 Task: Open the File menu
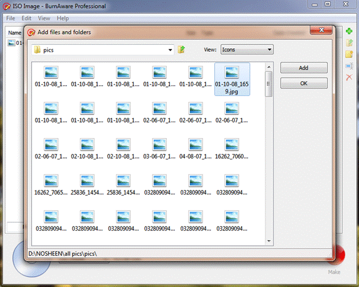[x=10, y=18]
